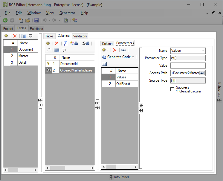Add a new column with plus icon
The height and width of the screenshot is (181, 223).
48,43
